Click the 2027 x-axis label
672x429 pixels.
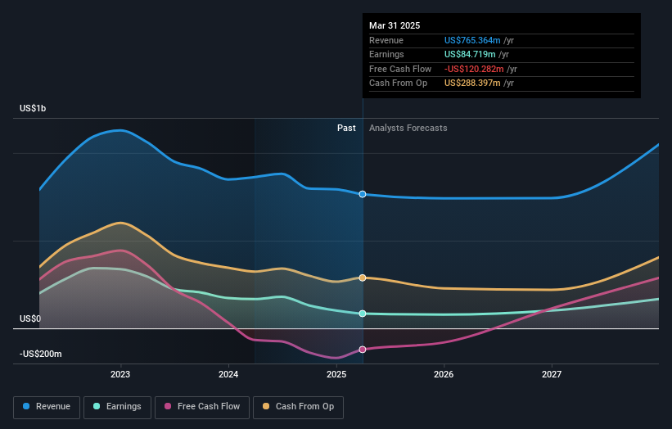[552, 375]
